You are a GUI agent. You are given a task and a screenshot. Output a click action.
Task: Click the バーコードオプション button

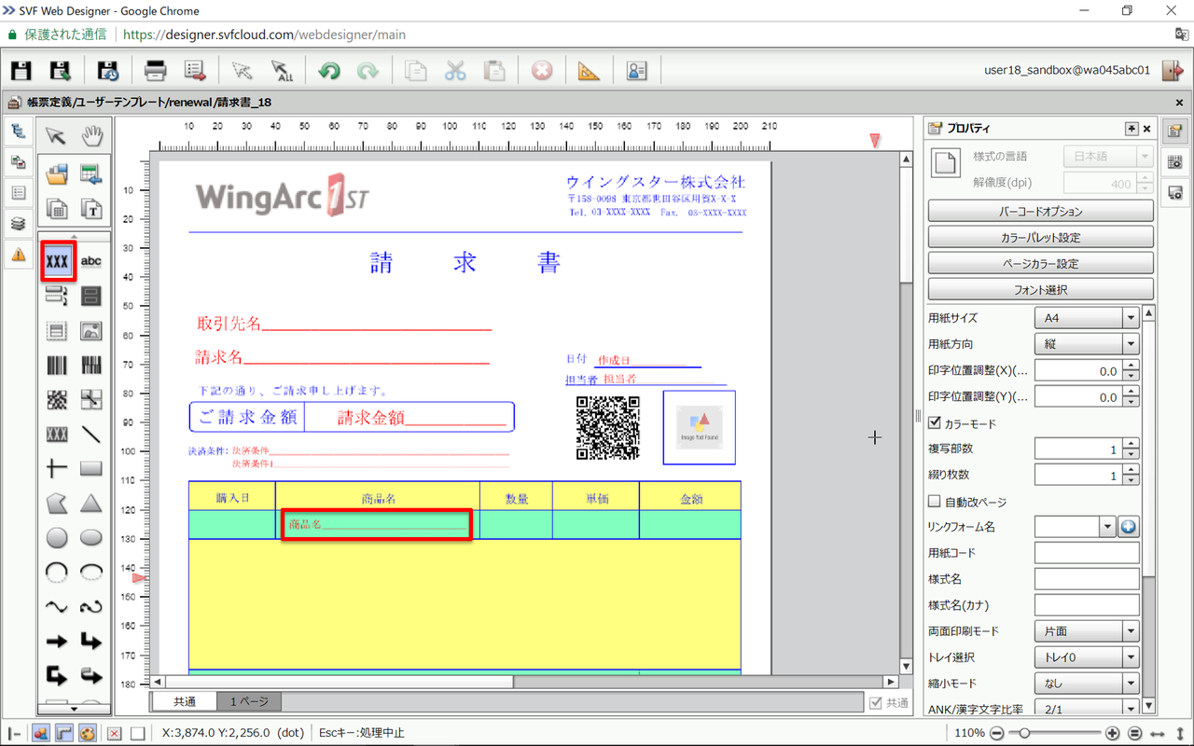1040,212
